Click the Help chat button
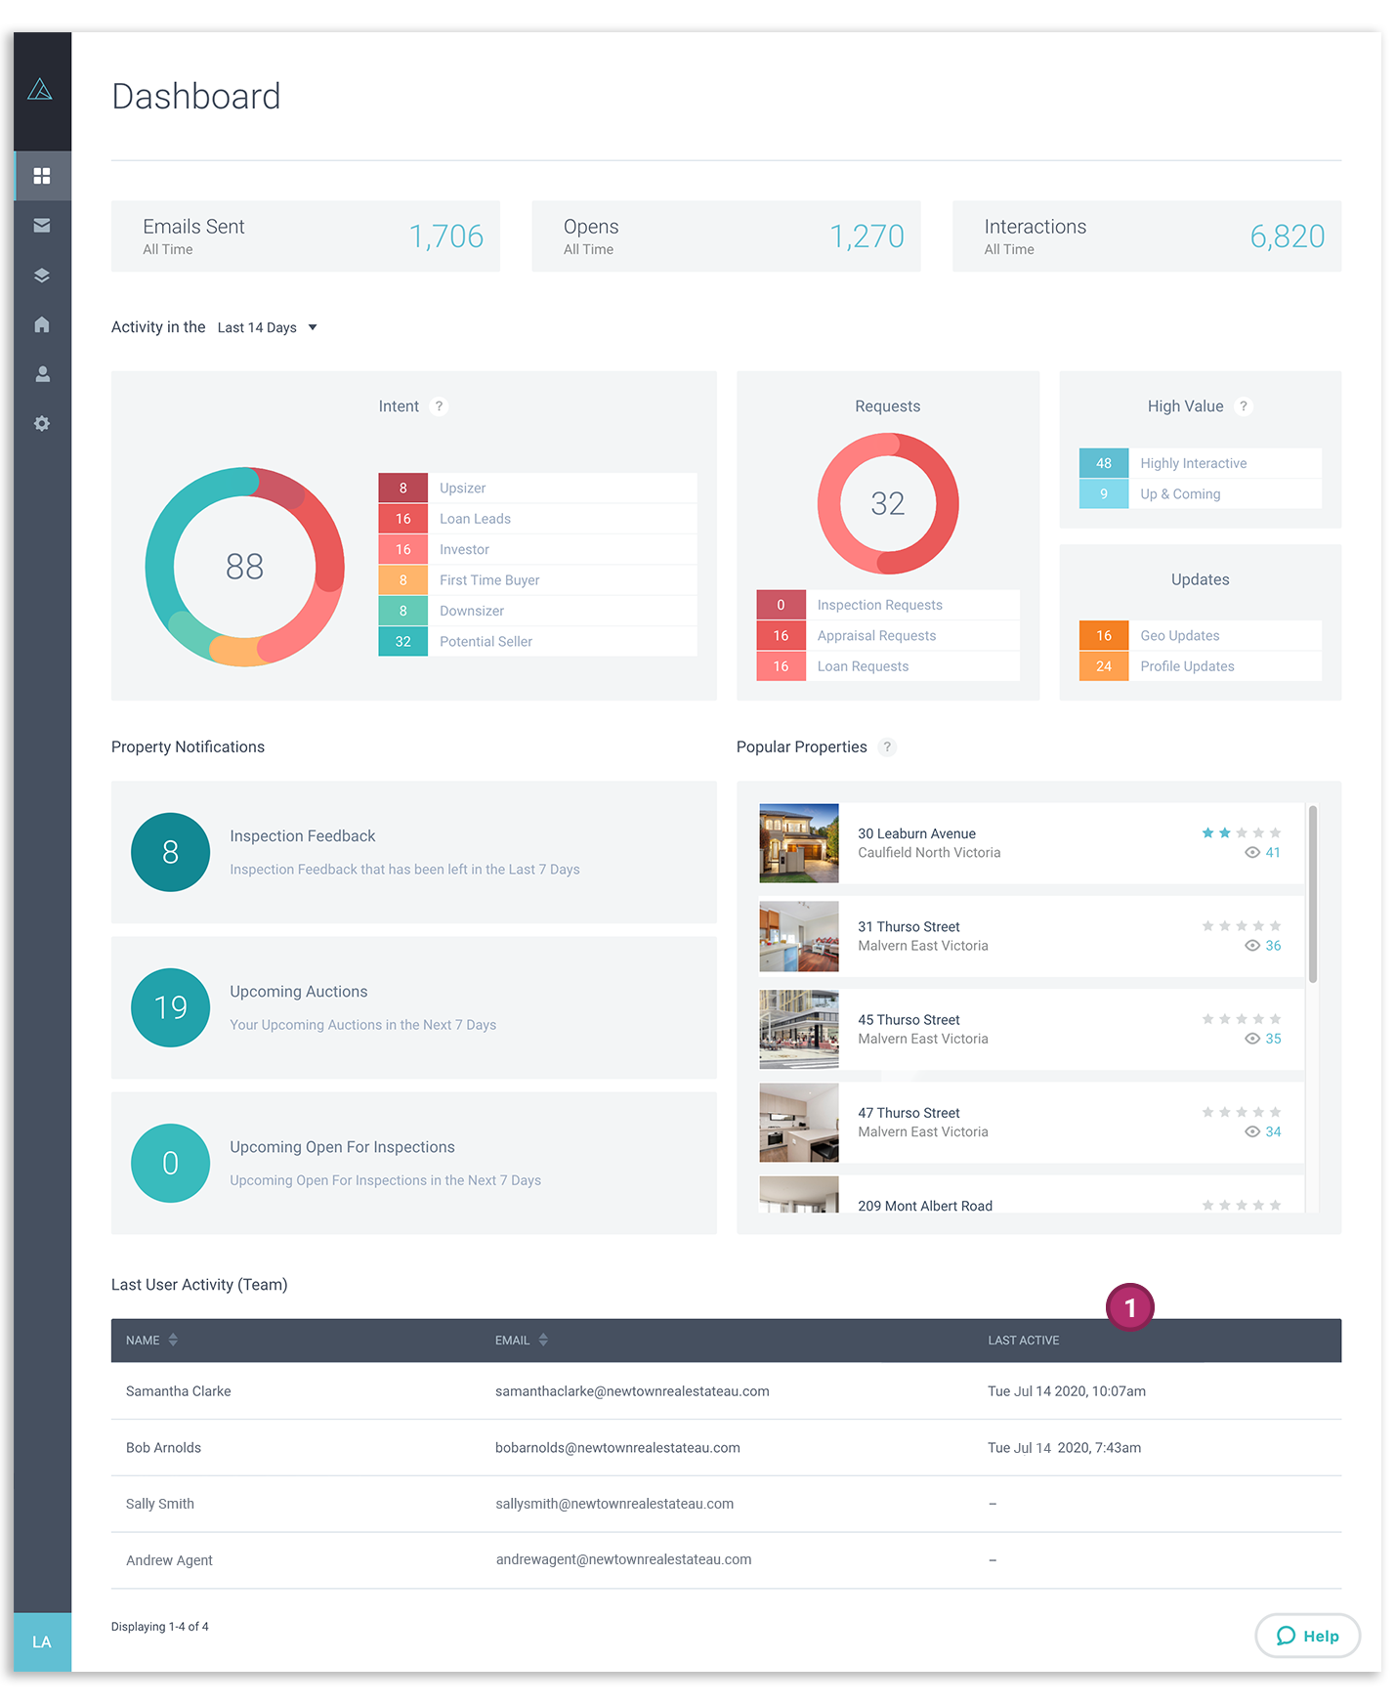 (1307, 1636)
